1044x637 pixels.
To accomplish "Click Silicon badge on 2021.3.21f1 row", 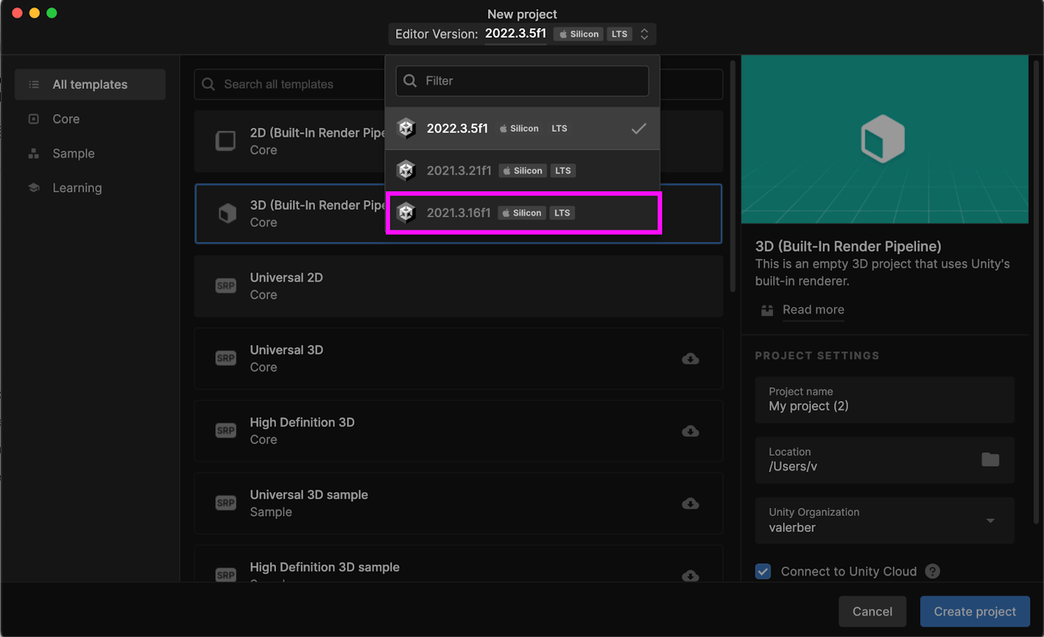I will point(523,171).
